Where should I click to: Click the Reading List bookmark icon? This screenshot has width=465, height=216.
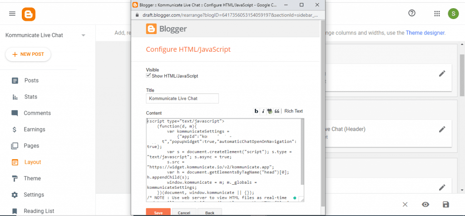pyautogui.click(x=15, y=211)
